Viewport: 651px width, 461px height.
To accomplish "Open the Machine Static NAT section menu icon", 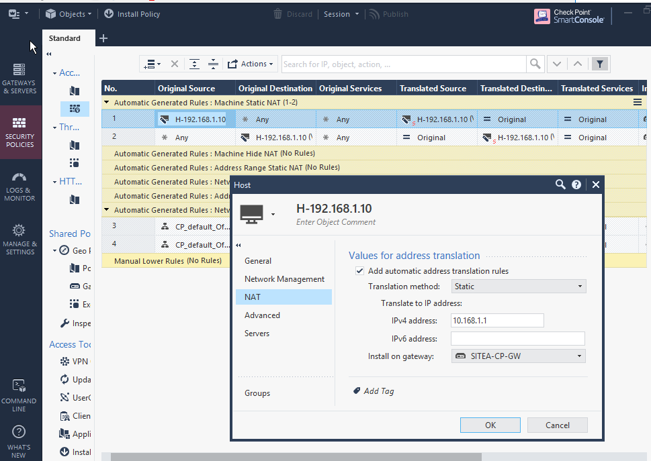I will point(638,103).
